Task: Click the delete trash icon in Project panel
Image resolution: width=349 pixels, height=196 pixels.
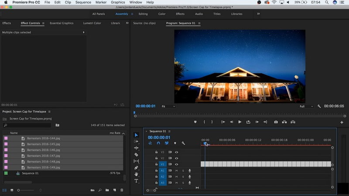Action: point(122,190)
